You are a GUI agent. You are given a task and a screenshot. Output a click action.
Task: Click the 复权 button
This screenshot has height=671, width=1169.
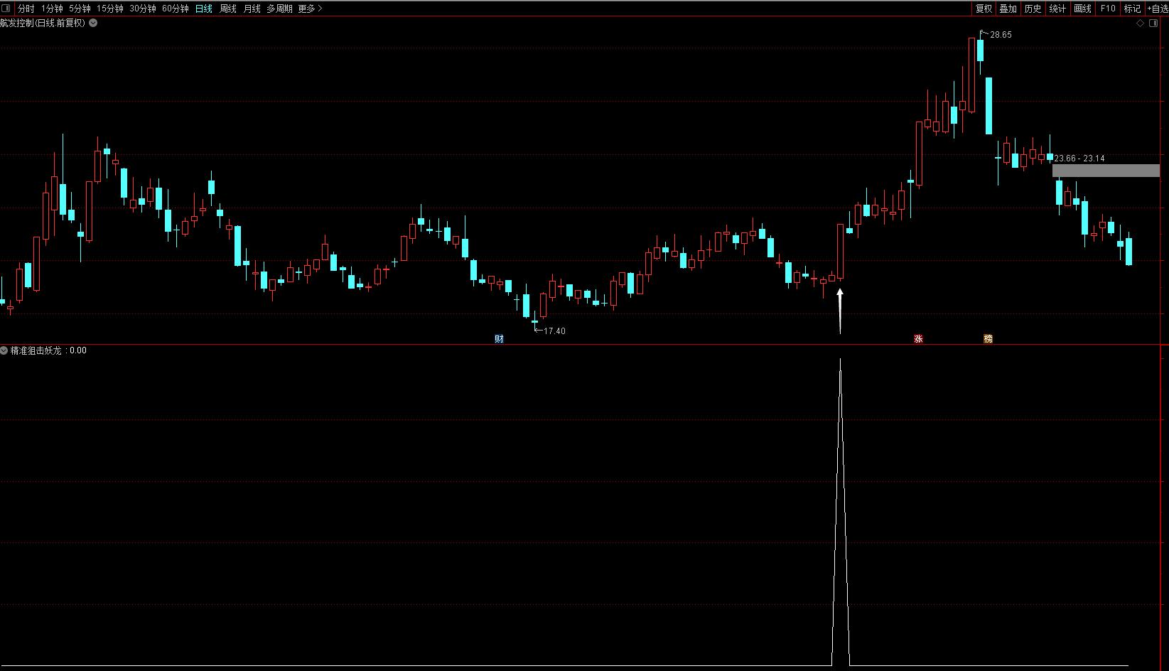click(x=984, y=9)
